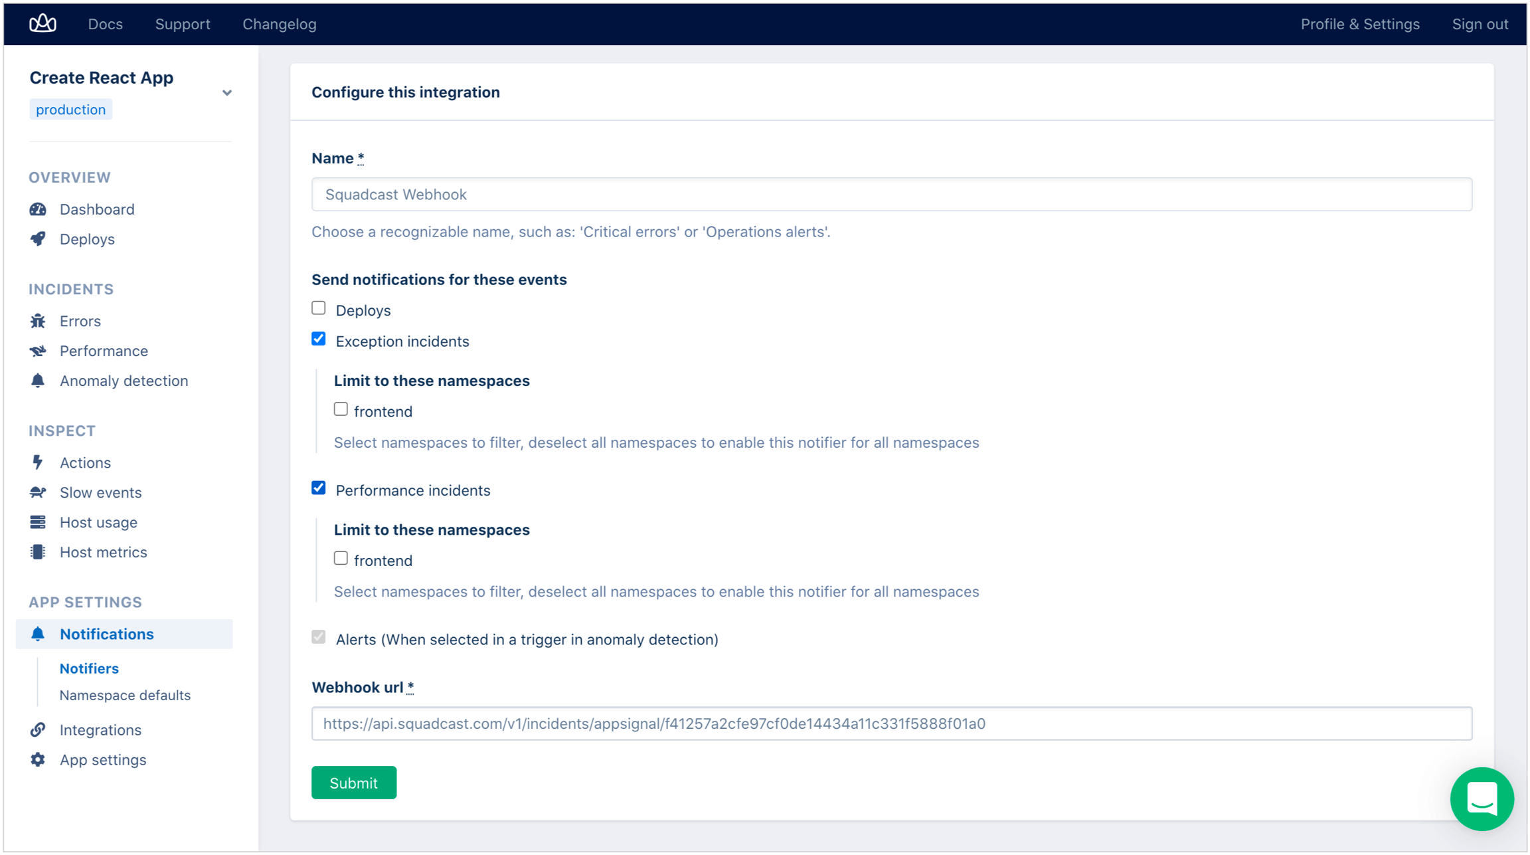1530x855 pixels.
Task: Open the Notifiers sub-item
Action: [89, 668]
